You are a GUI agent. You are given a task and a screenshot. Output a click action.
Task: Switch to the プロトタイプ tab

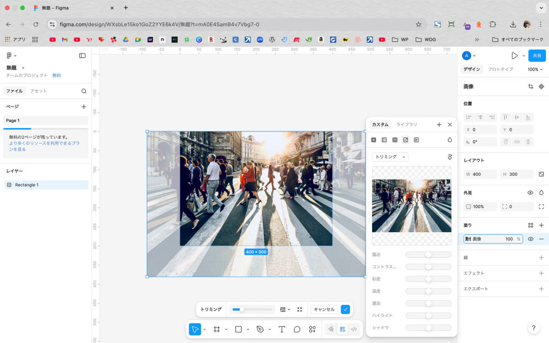[500, 69]
